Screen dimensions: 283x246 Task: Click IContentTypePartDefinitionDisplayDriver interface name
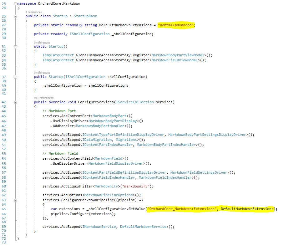[x=123, y=135]
